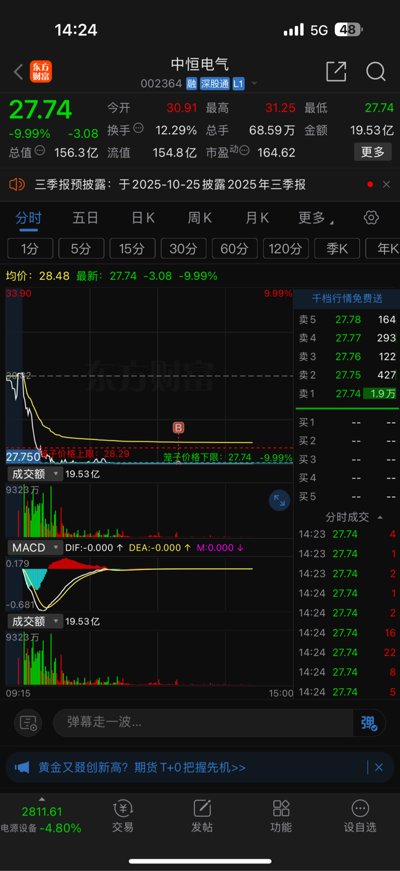The height and width of the screenshot is (871, 400).
Task: Tap the back arrow icon
Action: (x=18, y=71)
